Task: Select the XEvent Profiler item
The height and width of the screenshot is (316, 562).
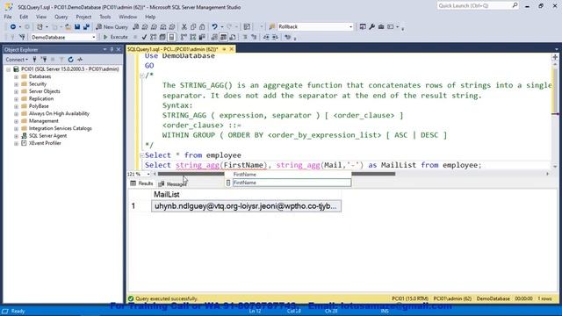Action: click(x=45, y=143)
